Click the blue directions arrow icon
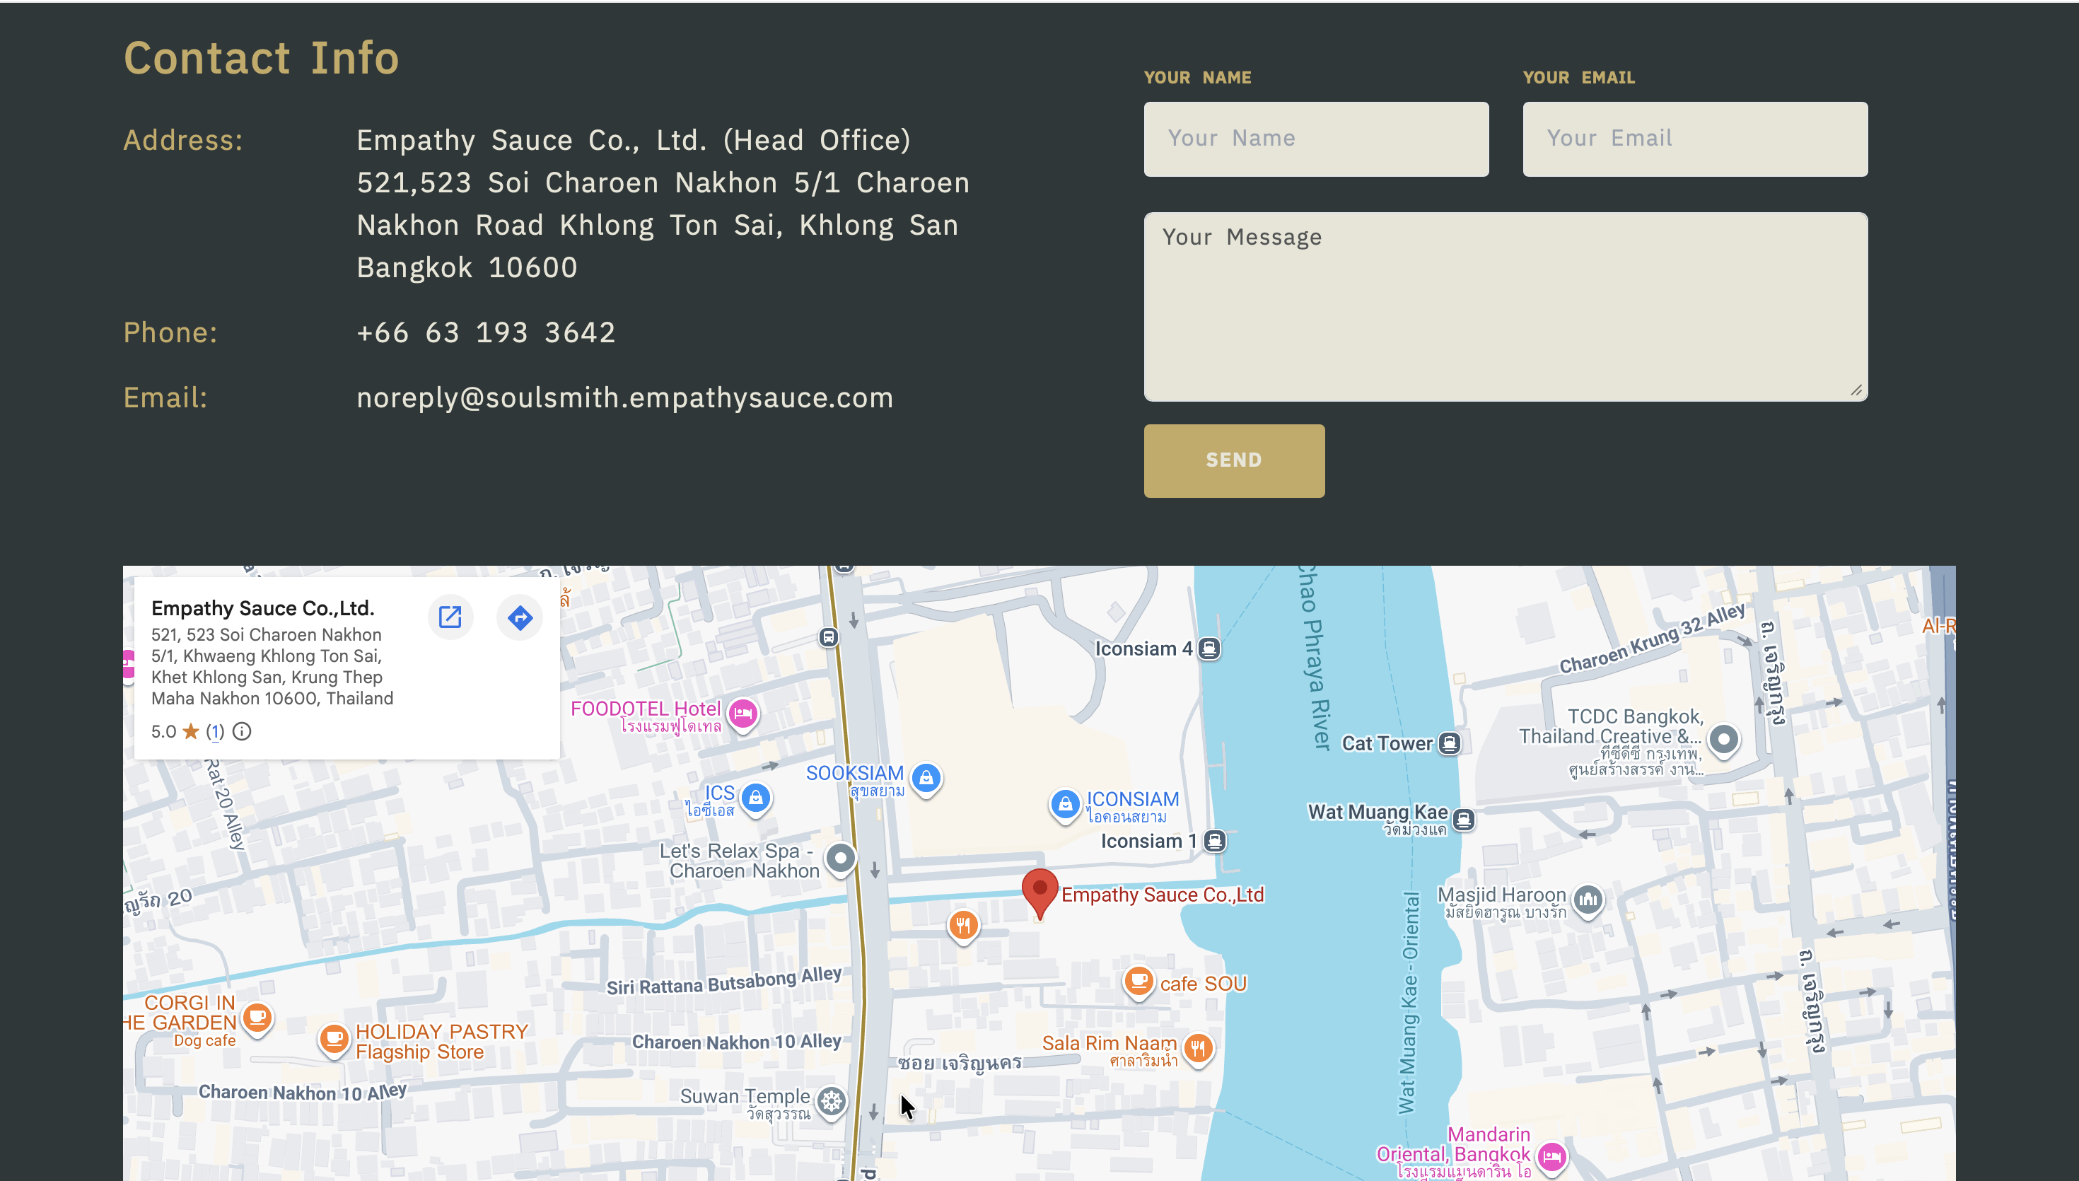 tap(520, 617)
